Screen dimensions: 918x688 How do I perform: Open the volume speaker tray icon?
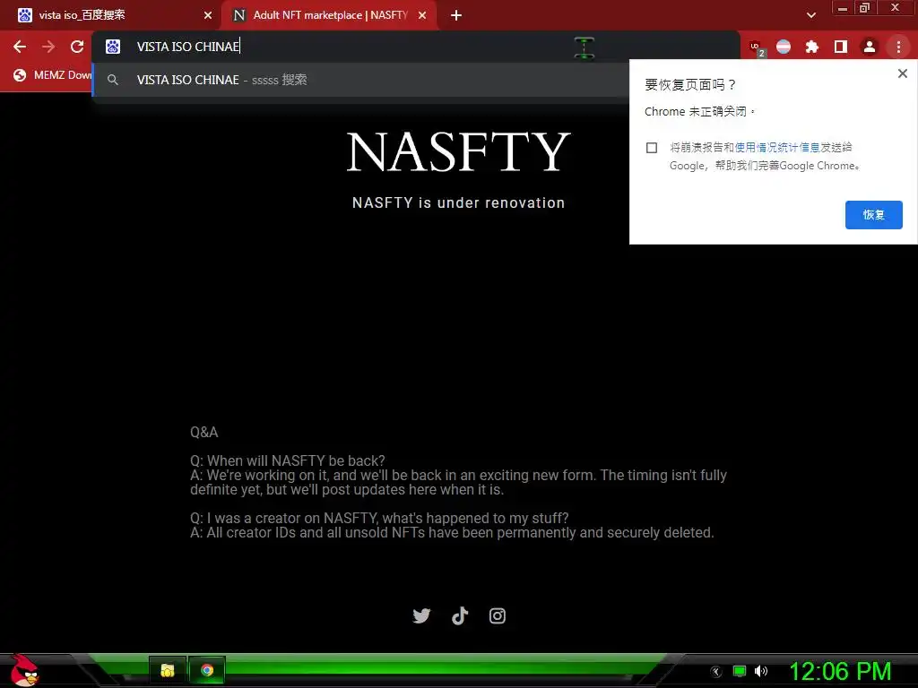pos(760,672)
